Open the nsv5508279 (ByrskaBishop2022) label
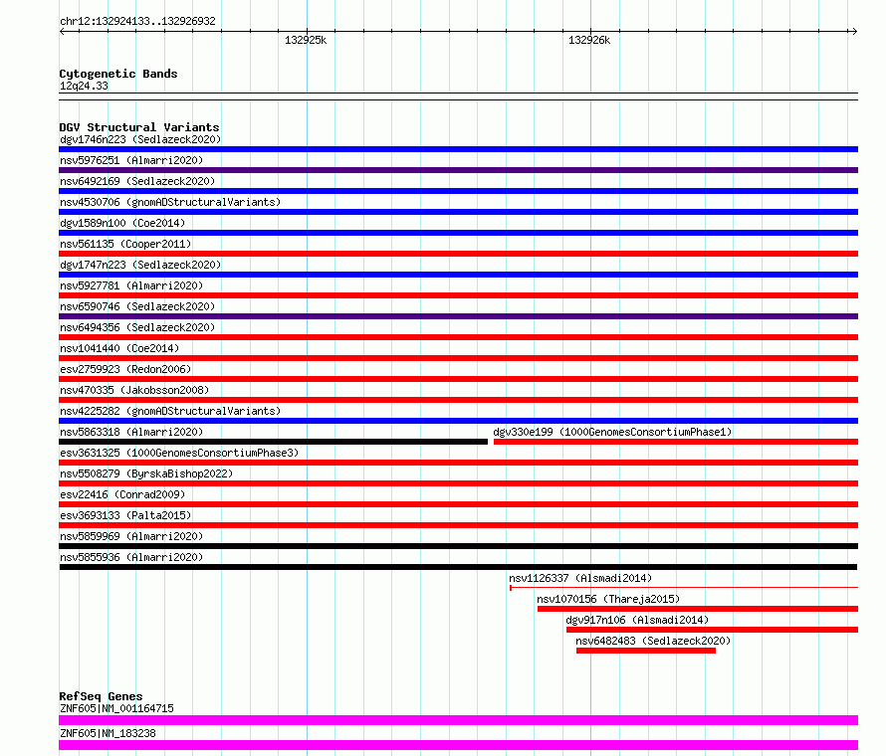This screenshot has width=886, height=756. tap(146, 473)
